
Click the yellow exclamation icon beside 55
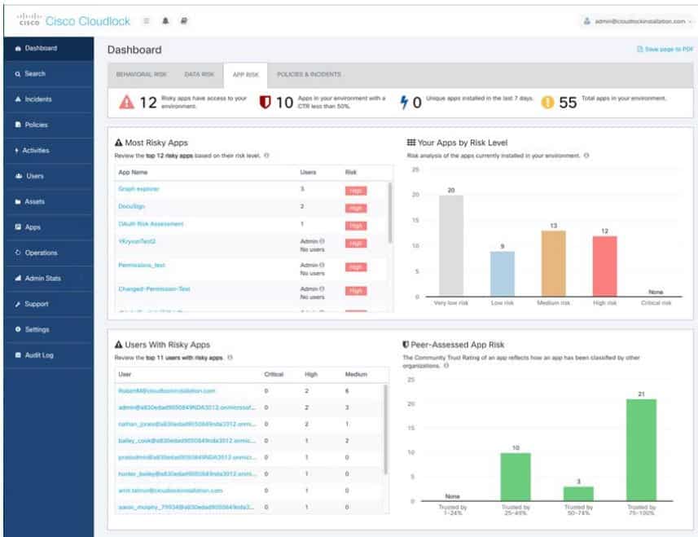[547, 103]
